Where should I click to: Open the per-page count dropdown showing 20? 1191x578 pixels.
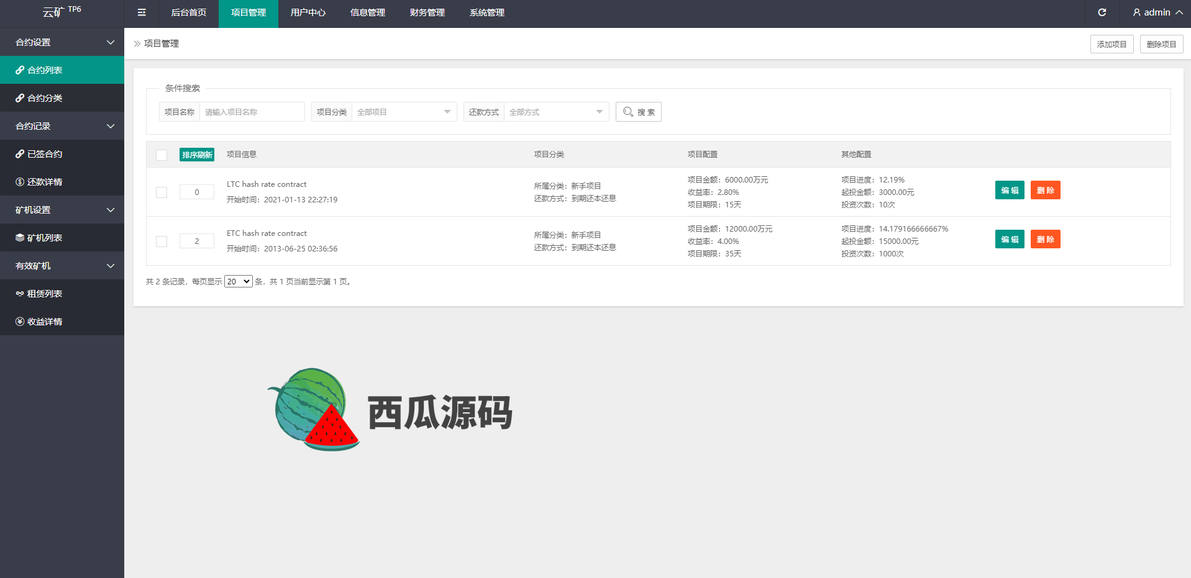[239, 281]
